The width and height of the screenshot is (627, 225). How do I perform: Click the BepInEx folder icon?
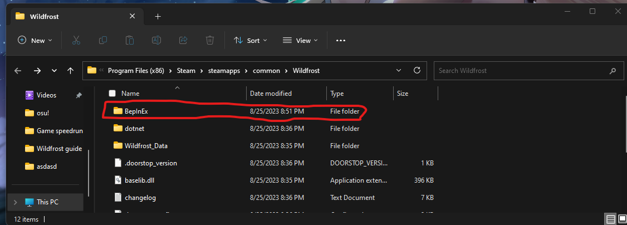pos(117,111)
